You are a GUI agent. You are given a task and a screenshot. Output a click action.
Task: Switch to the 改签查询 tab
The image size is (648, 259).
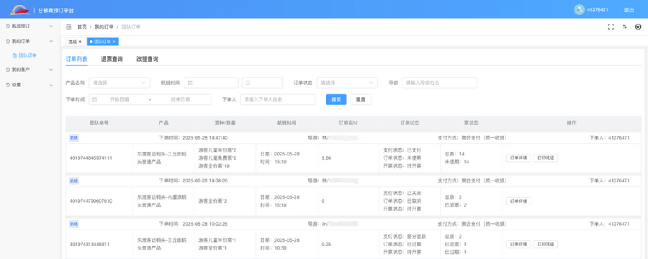tap(147, 59)
